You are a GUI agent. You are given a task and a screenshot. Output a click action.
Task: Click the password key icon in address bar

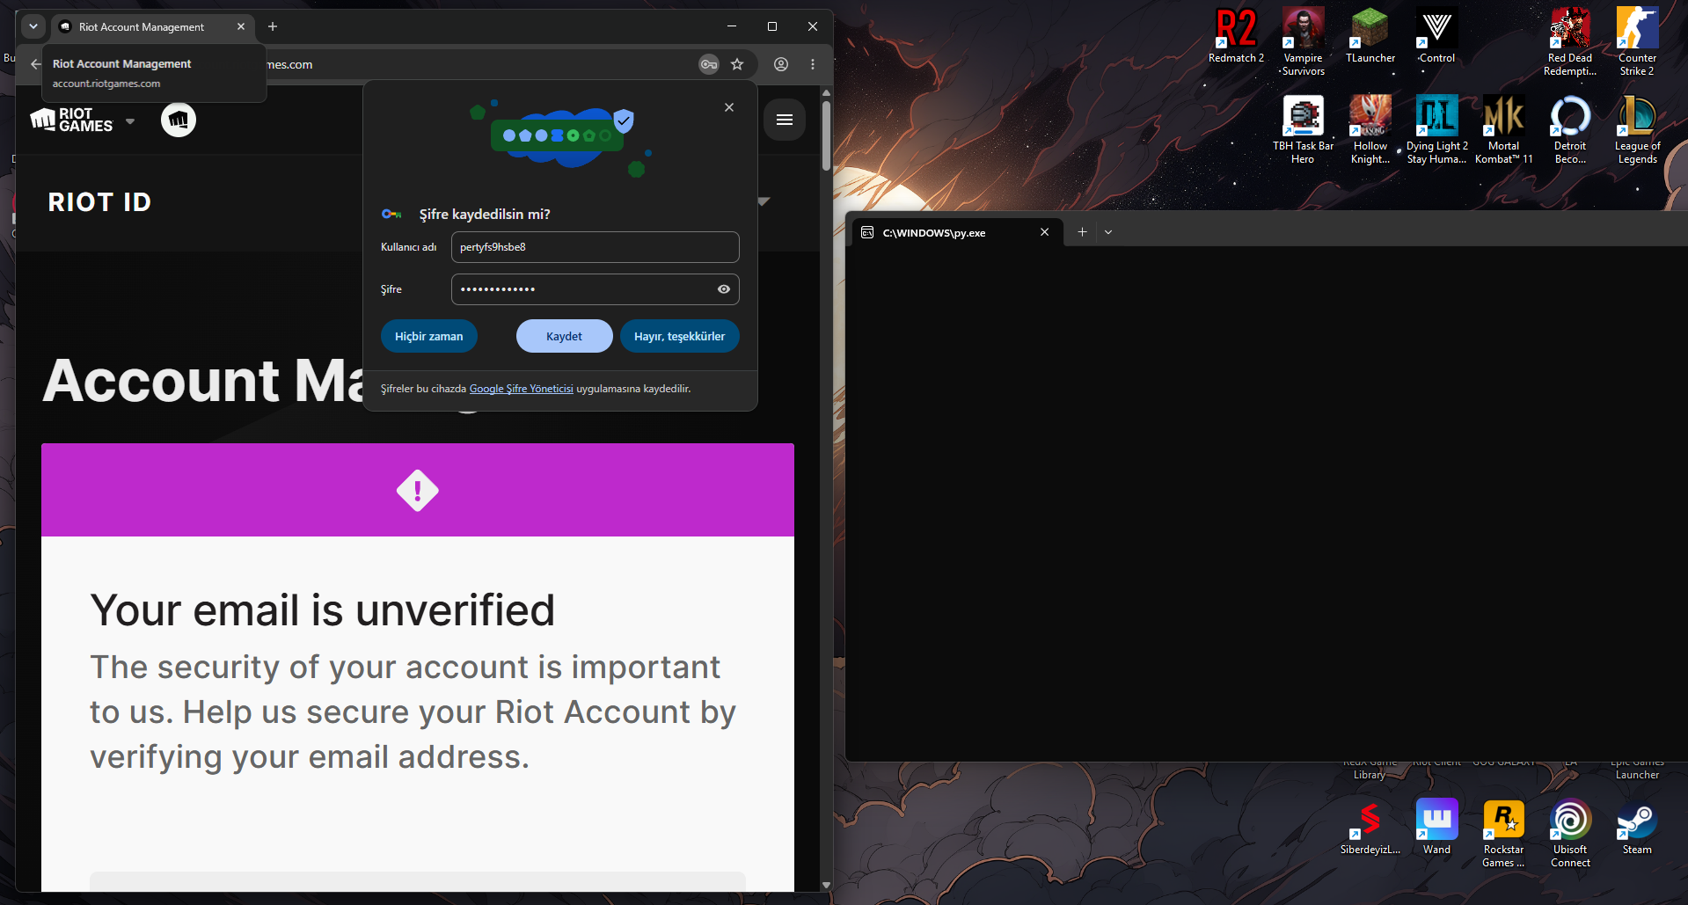tap(709, 64)
